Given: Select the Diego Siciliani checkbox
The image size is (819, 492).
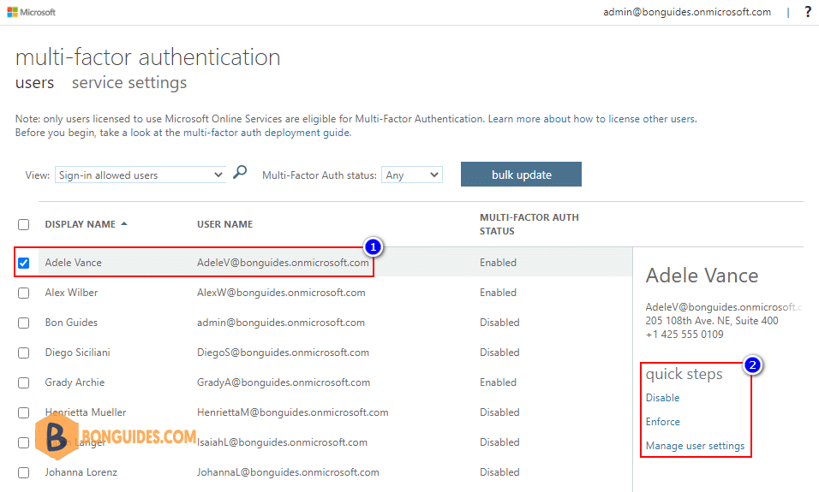Looking at the screenshot, I should click(x=23, y=353).
